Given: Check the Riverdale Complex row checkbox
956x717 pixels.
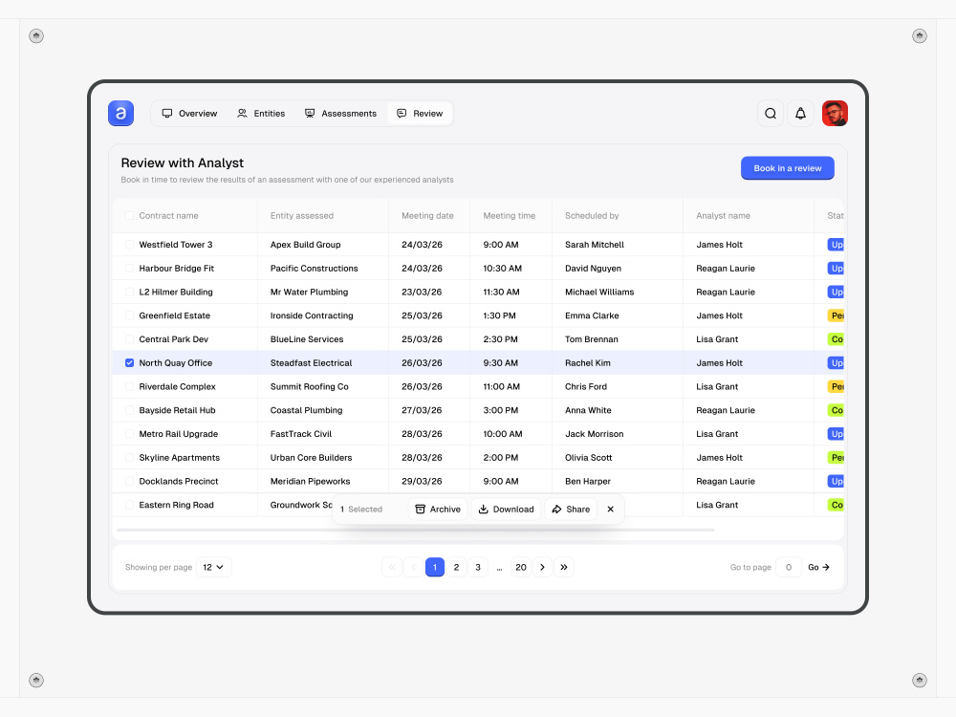Looking at the screenshot, I should [x=129, y=386].
